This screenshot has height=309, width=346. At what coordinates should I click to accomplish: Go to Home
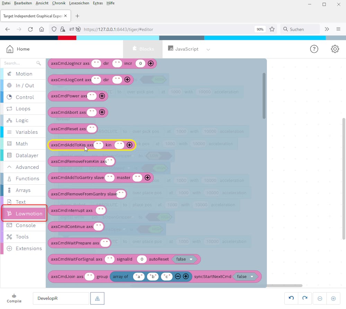tap(18, 49)
